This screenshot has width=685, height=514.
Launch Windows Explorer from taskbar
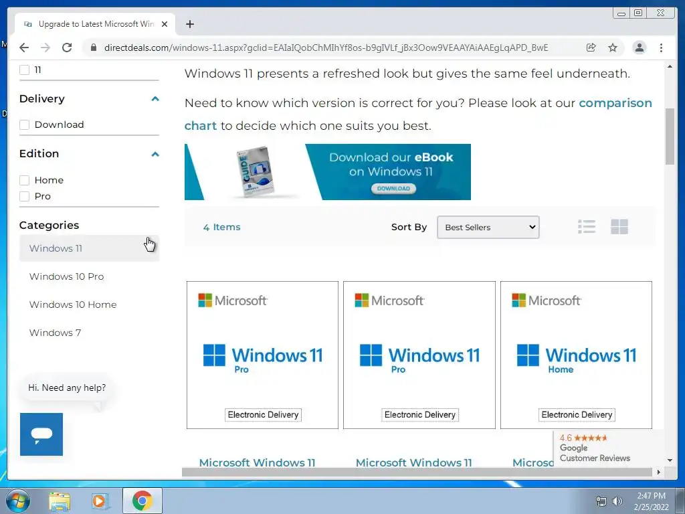60,501
